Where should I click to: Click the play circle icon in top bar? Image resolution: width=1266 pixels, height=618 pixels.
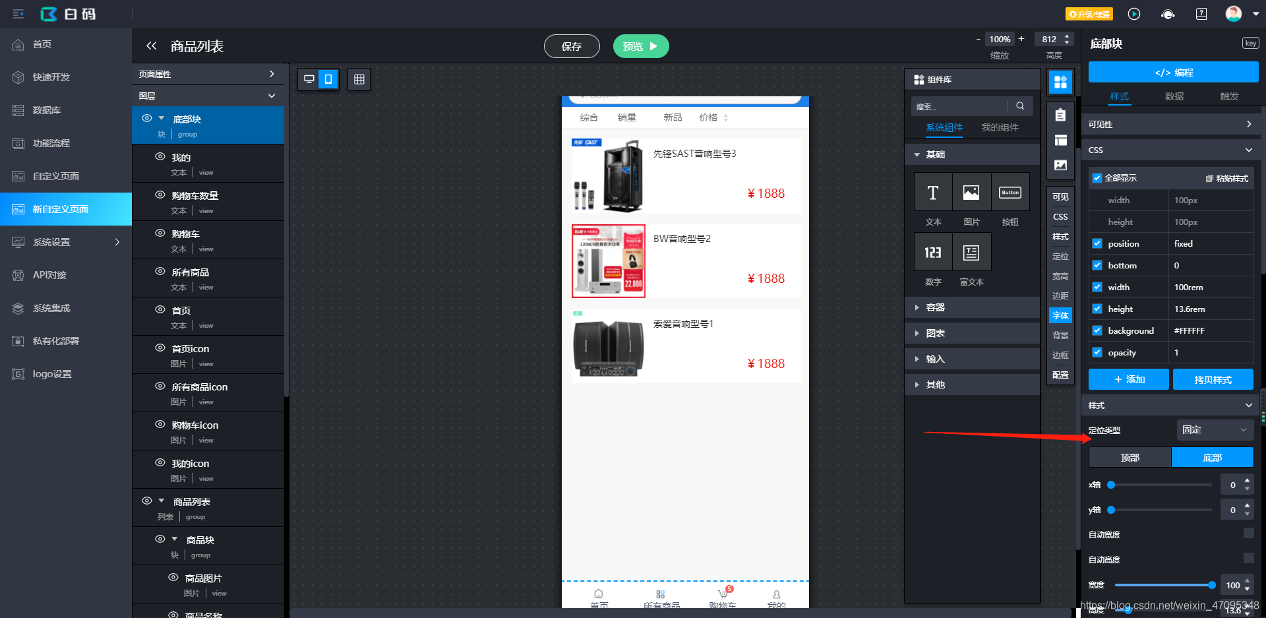[1134, 14]
